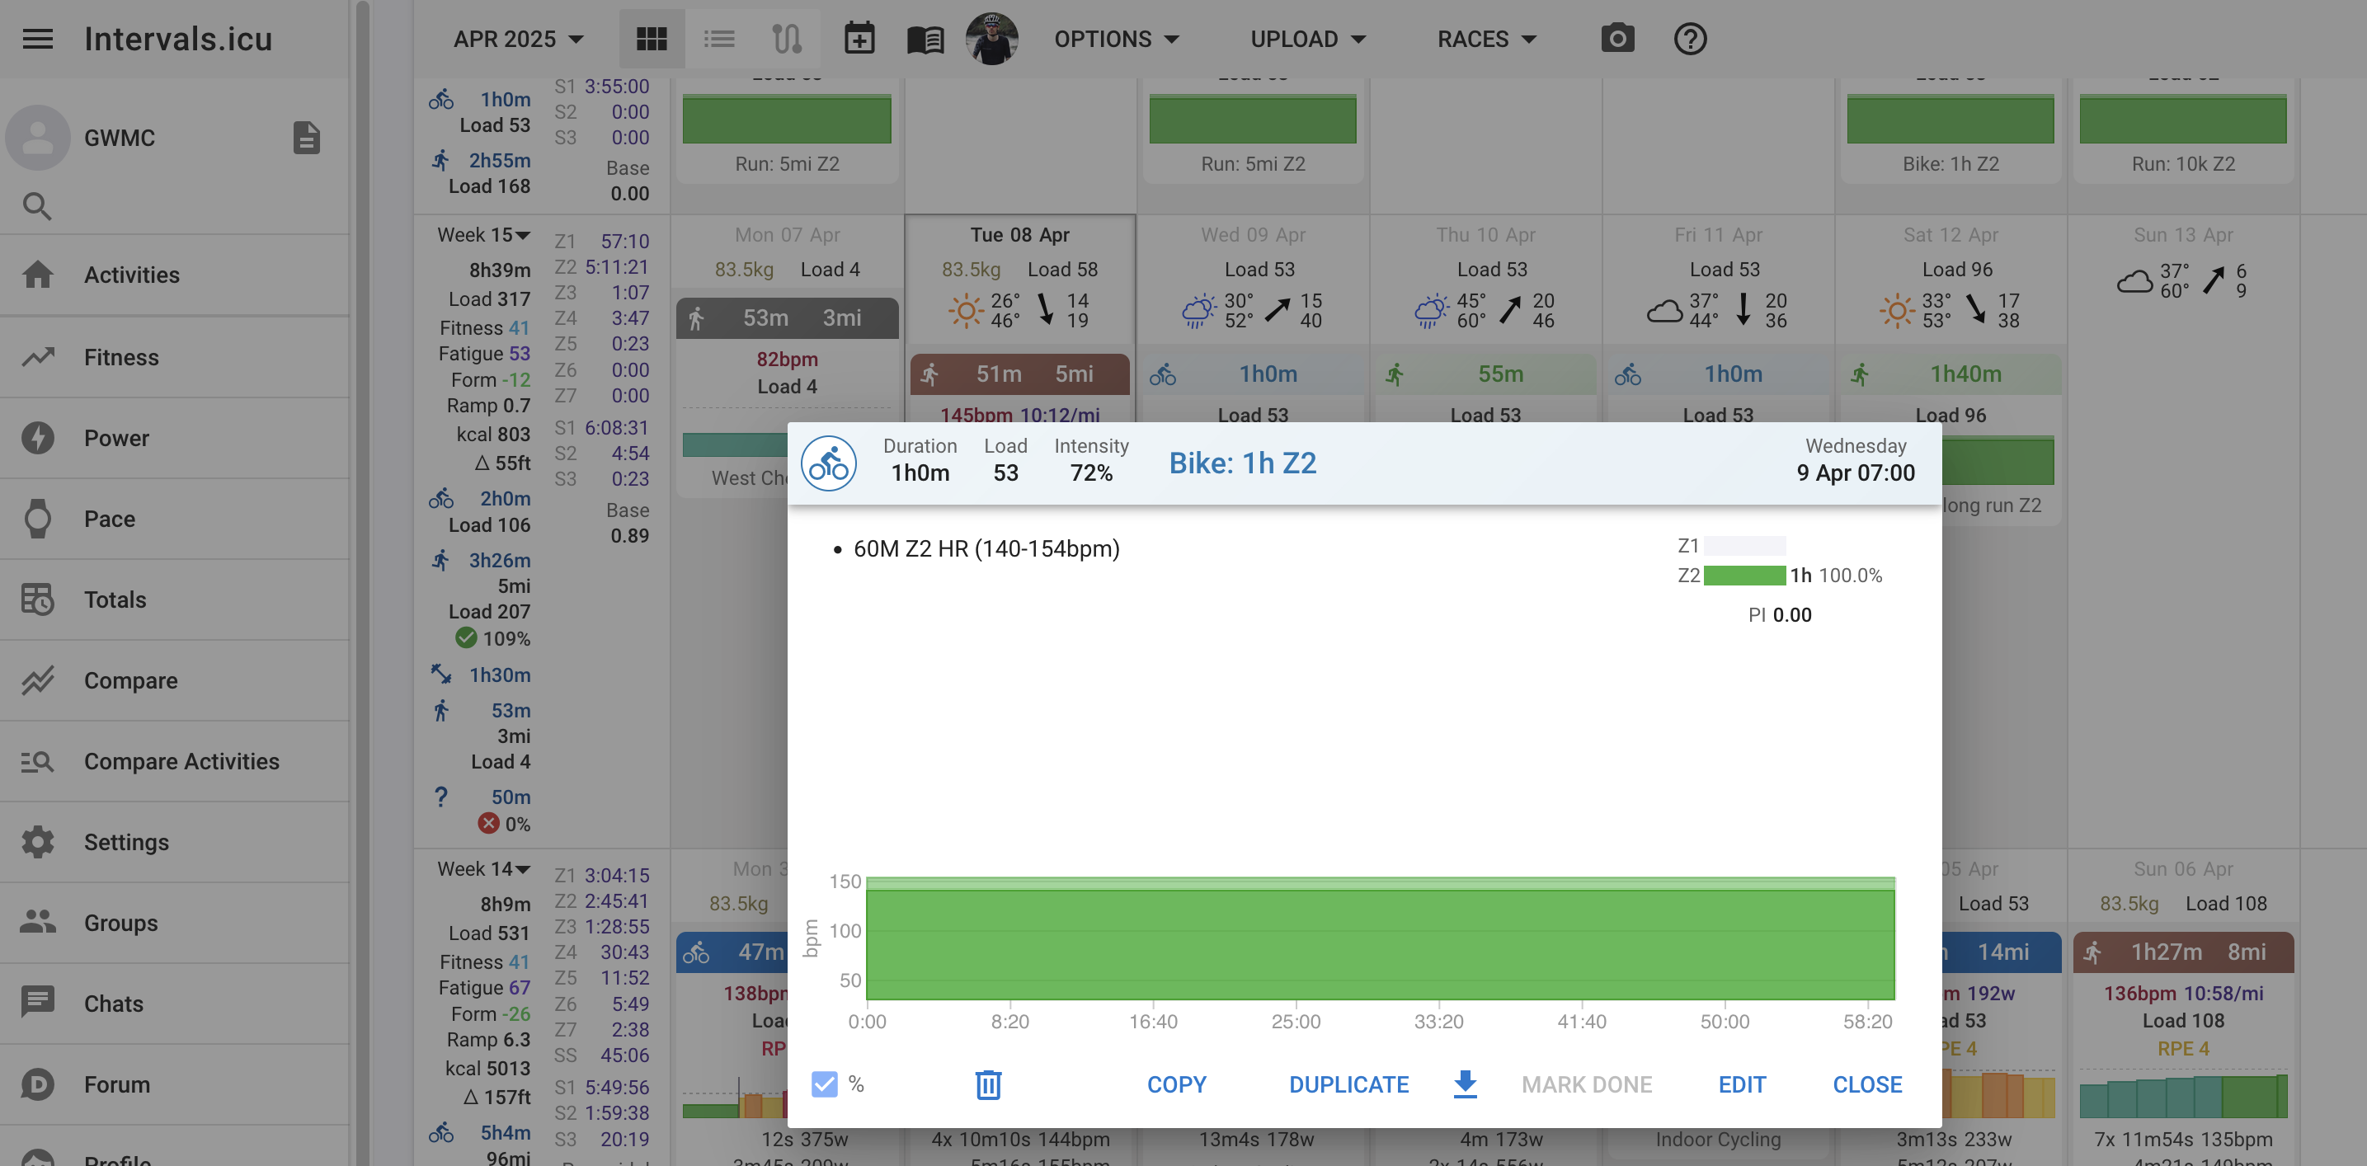Click COPY in the workout dialog
This screenshot has height=1166, width=2367.
click(x=1176, y=1084)
